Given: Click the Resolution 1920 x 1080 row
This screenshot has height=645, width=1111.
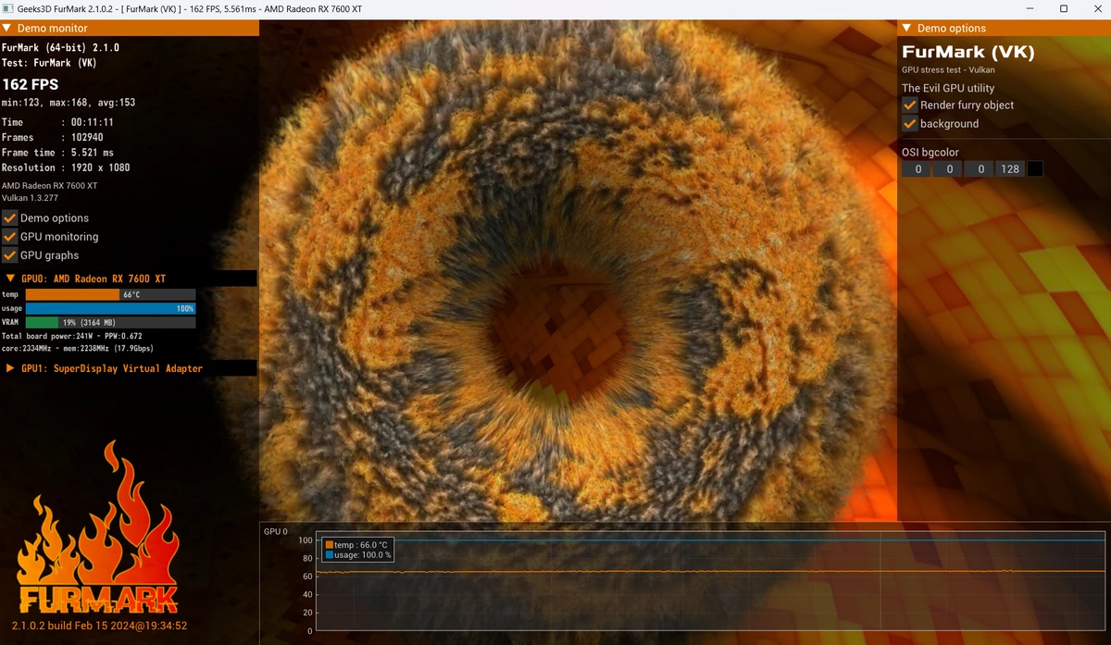Looking at the screenshot, I should [66, 167].
